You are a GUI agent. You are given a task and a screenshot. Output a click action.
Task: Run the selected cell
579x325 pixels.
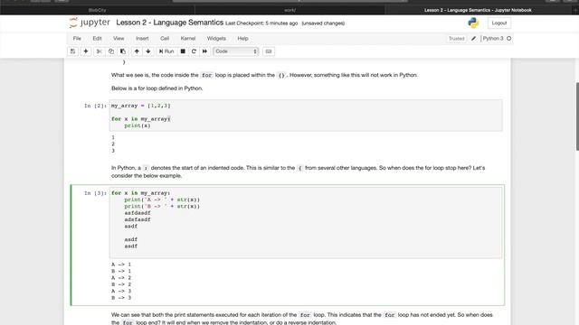pyautogui.click(x=166, y=51)
